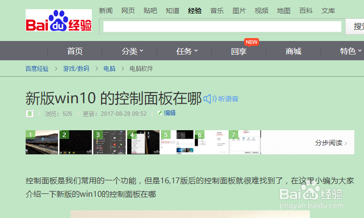Screen dimensions: 364x218
Task: Click the 搜索 search button
Action: 355,27
